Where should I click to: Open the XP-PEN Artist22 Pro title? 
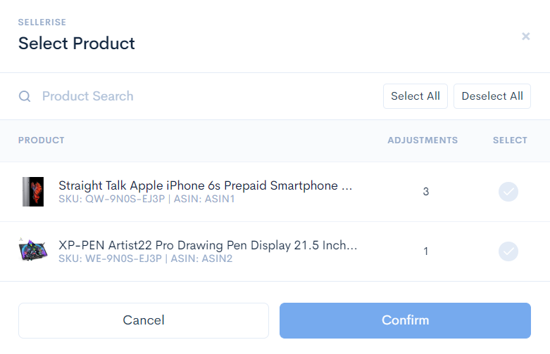click(x=208, y=245)
